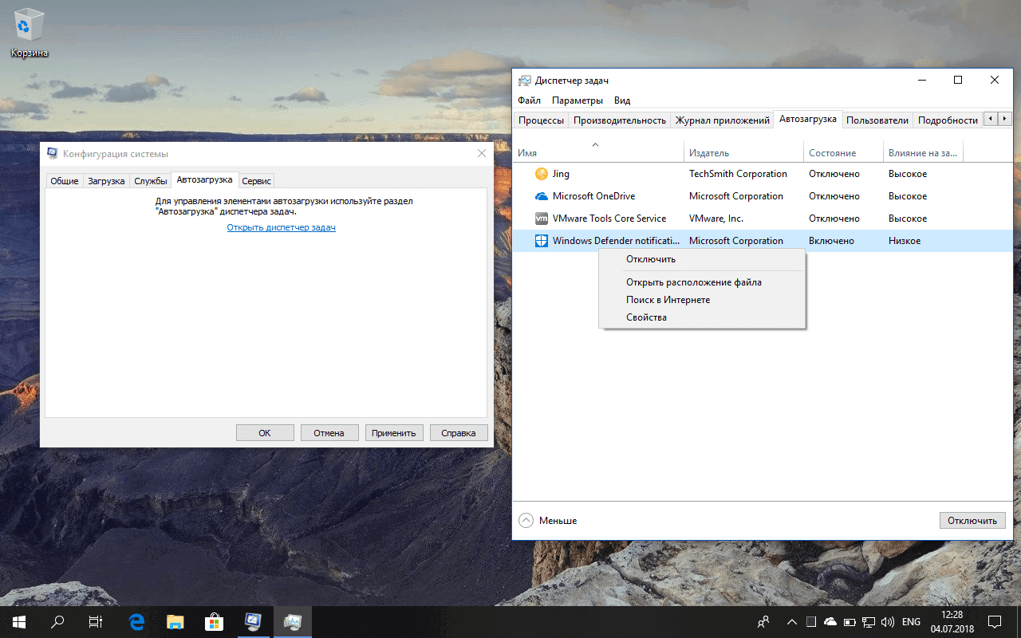Click the Открыть диспетчер задач link
The height and width of the screenshot is (638, 1021).
(x=282, y=228)
